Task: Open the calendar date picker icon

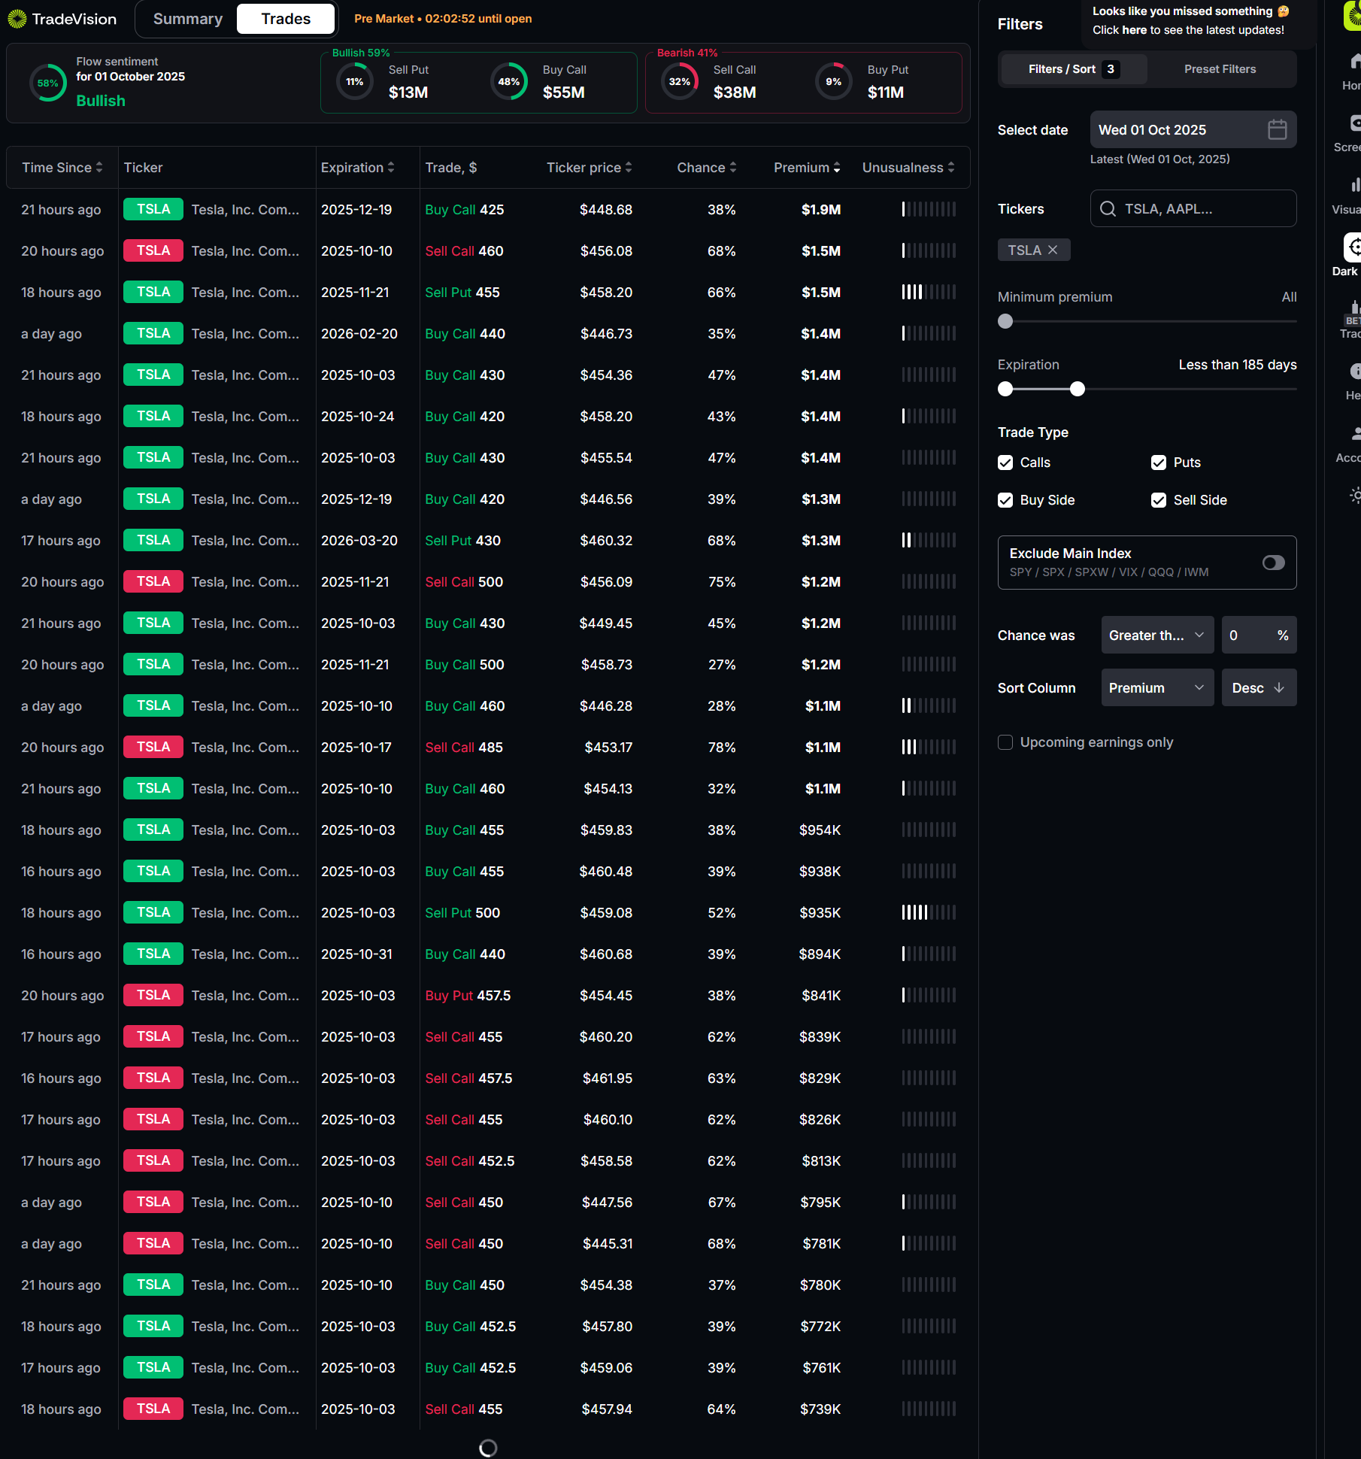Action: pyautogui.click(x=1277, y=129)
